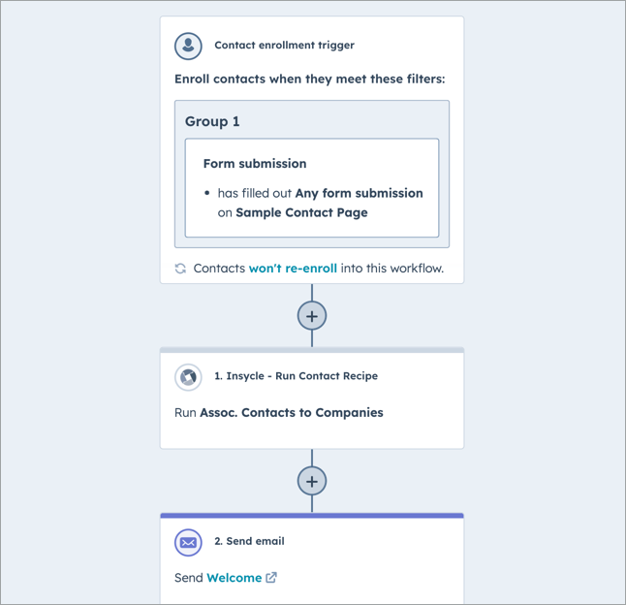626x605 pixels.
Task: Click the Send email envelope icon
Action: (x=188, y=542)
